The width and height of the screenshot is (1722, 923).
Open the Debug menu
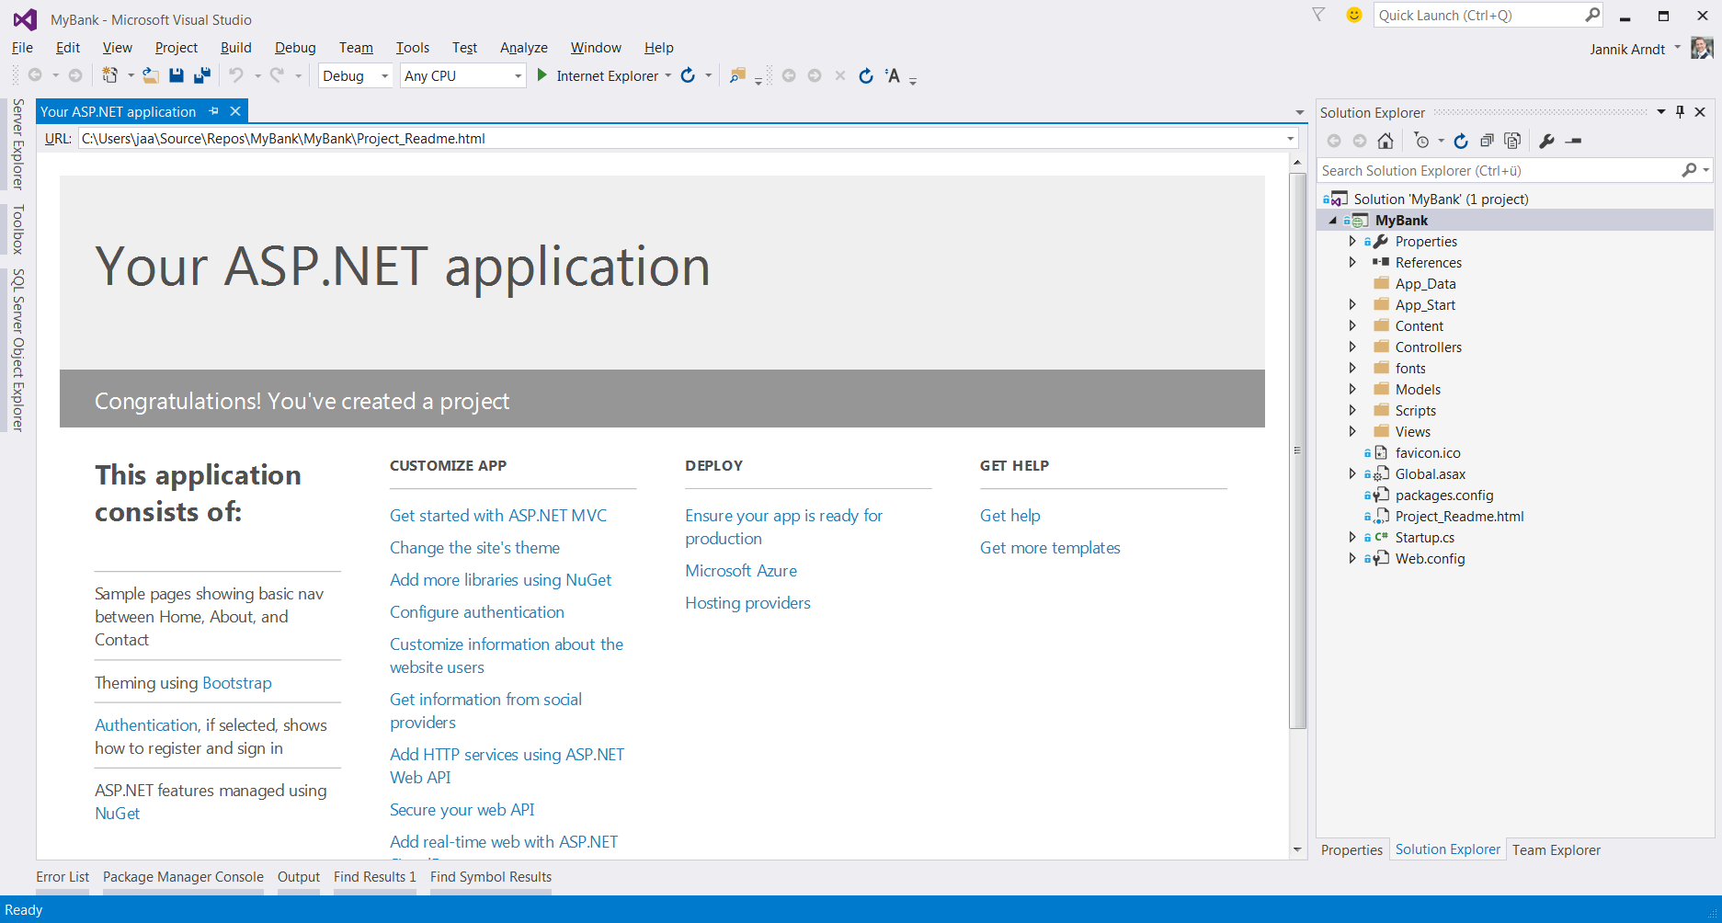tap(295, 48)
